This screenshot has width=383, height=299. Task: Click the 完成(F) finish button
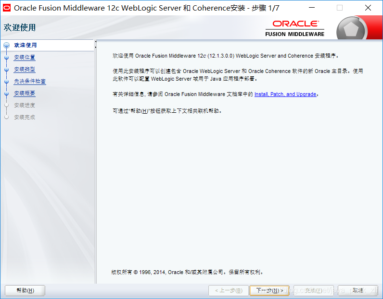314,290
